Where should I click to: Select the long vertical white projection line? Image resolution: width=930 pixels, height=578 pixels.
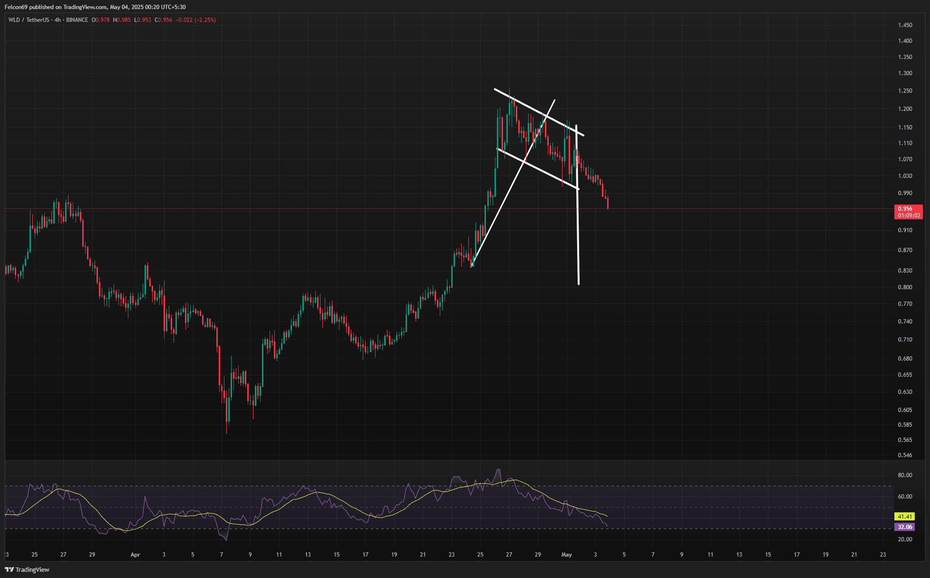click(578, 238)
